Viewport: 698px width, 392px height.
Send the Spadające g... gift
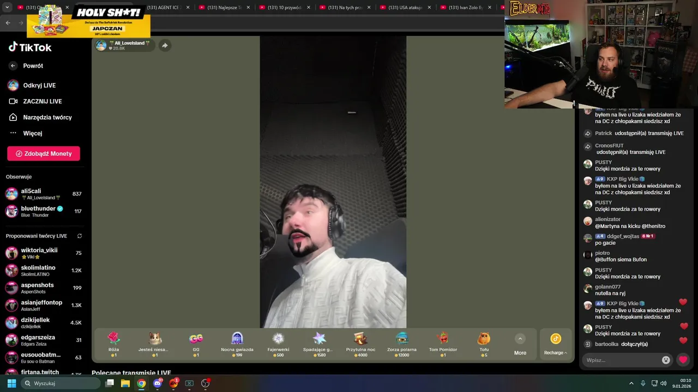coord(319,344)
